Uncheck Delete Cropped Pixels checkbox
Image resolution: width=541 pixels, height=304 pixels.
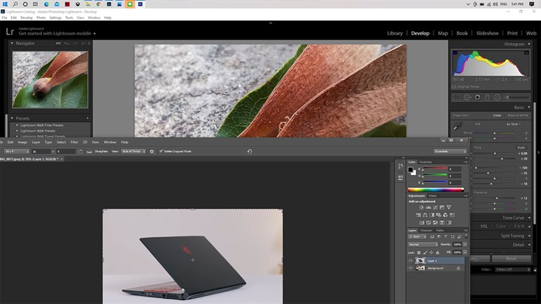161,151
